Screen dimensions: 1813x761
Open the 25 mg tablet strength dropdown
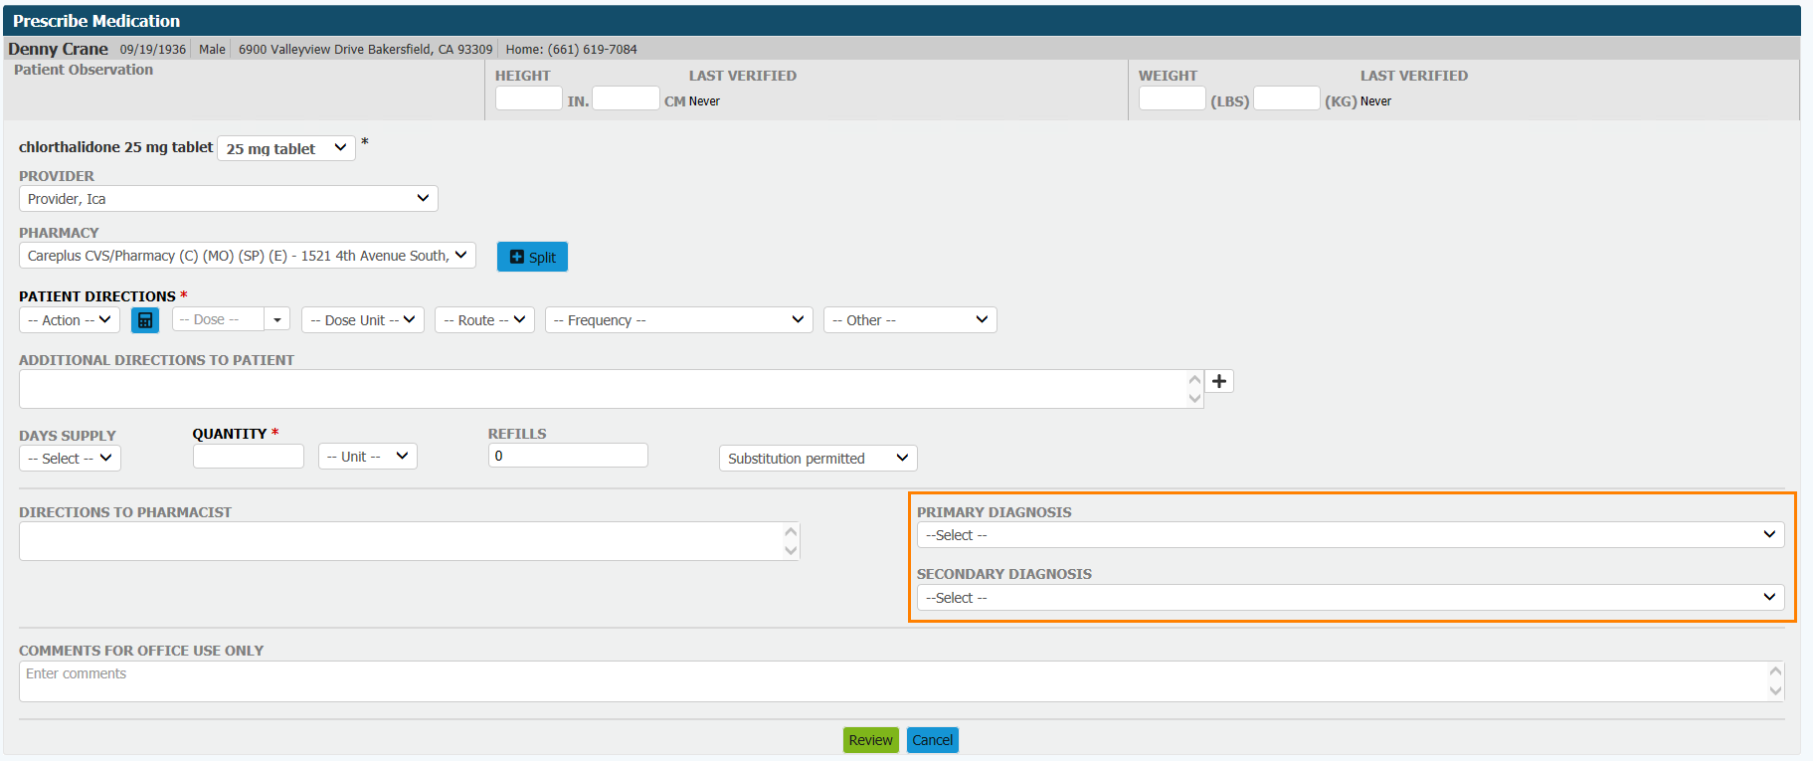pos(285,148)
